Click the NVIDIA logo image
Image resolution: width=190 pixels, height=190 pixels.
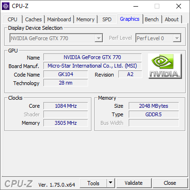(x=165, y=66)
